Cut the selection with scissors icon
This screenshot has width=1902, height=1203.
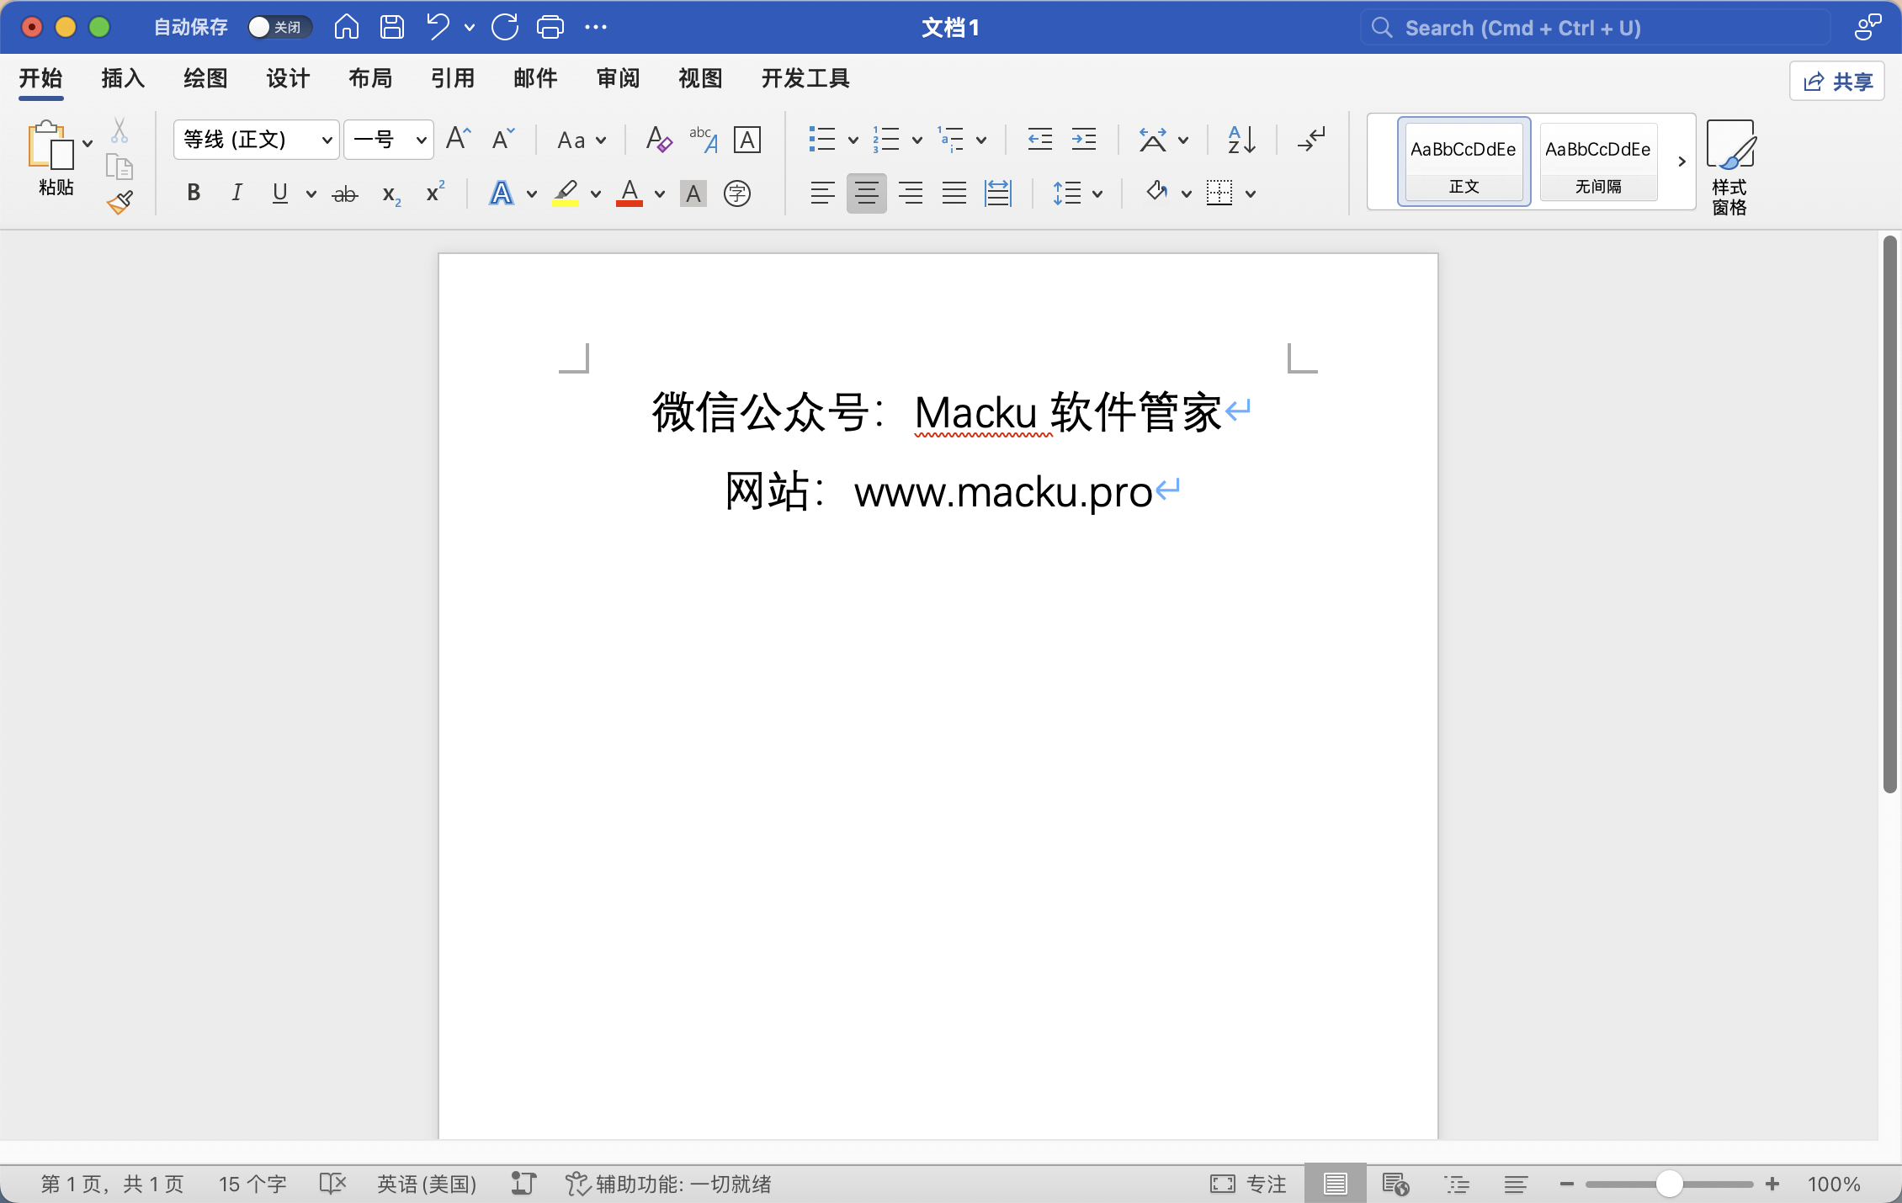(x=120, y=130)
